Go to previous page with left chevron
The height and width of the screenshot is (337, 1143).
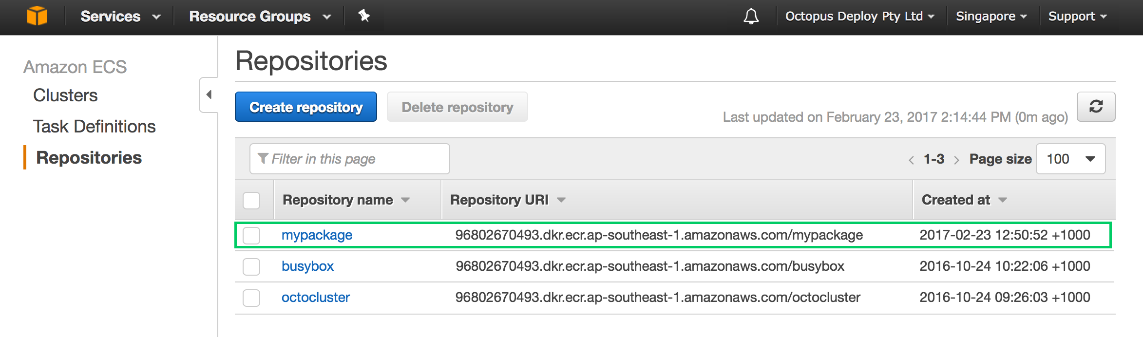(911, 160)
